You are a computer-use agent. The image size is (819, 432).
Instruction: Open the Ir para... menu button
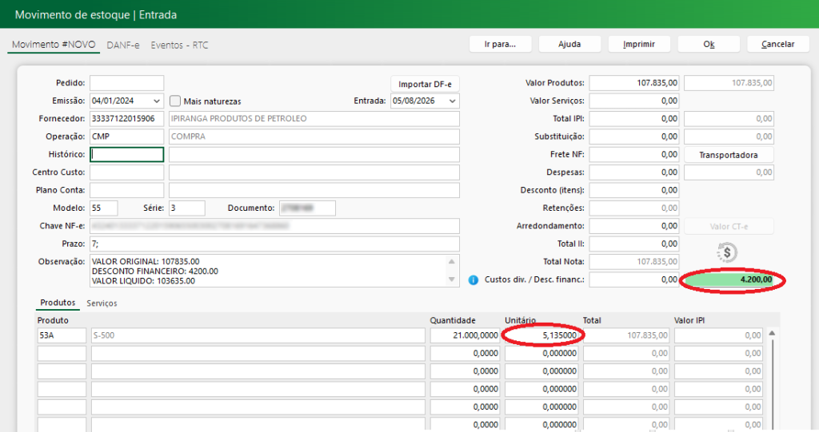click(x=500, y=45)
